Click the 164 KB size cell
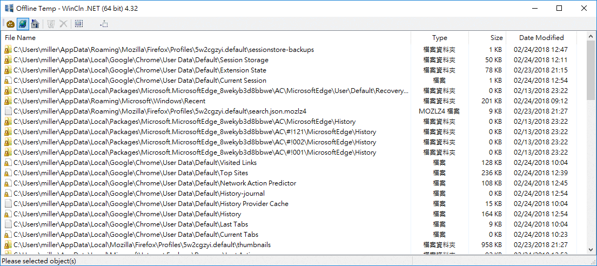The image size is (597, 266). (492, 214)
